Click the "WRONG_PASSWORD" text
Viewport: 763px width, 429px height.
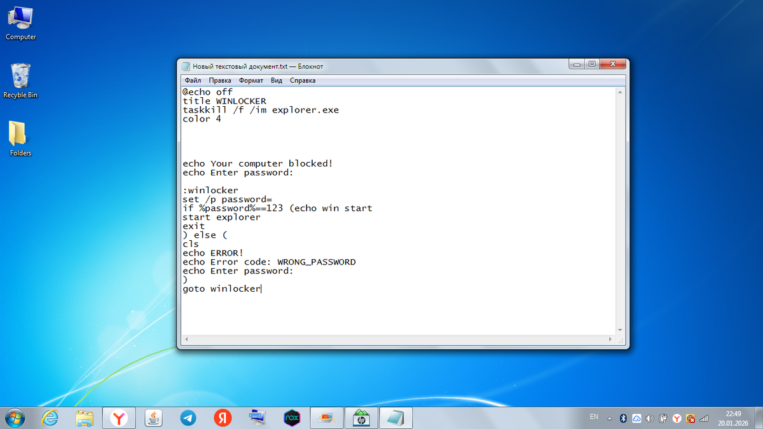tap(317, 262)
